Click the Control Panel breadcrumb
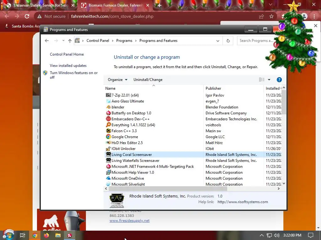321x240 pixels. click(98, 41)
